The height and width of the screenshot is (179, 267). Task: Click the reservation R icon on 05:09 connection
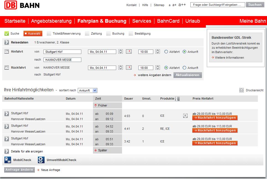click(x=185, y=116)
